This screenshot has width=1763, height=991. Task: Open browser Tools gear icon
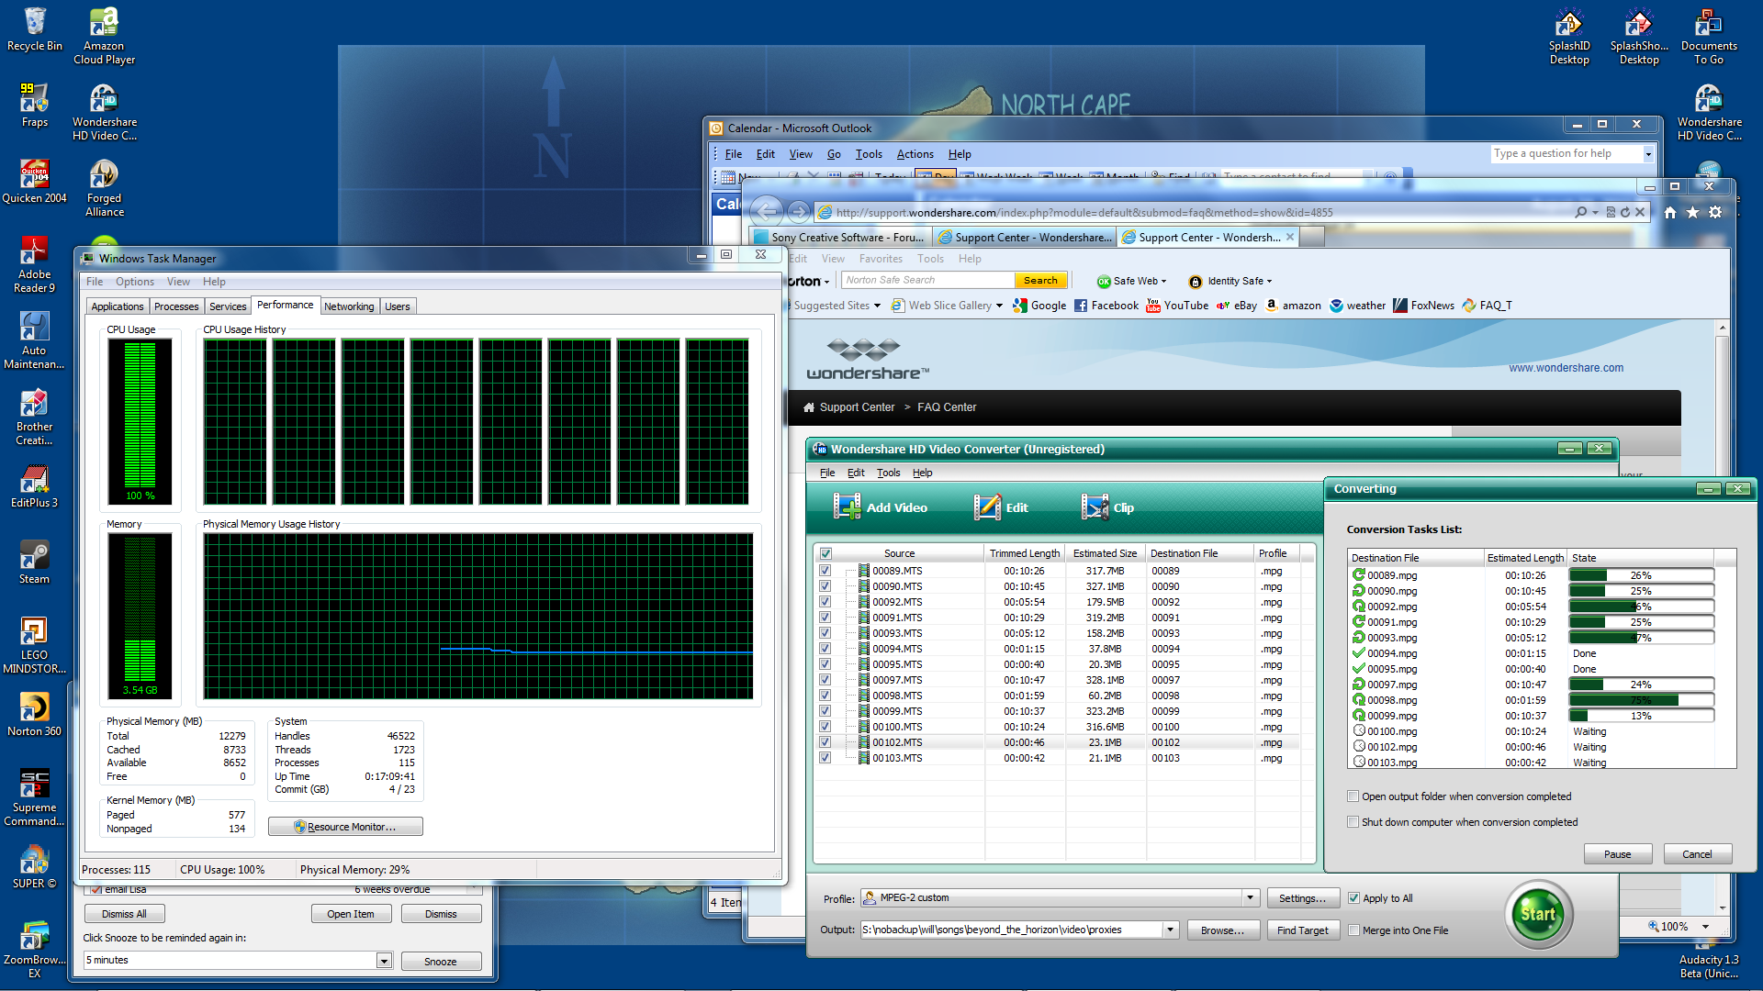click(x=1715, y=212)
